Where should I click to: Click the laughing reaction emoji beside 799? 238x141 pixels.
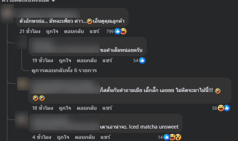coord(123,31)
